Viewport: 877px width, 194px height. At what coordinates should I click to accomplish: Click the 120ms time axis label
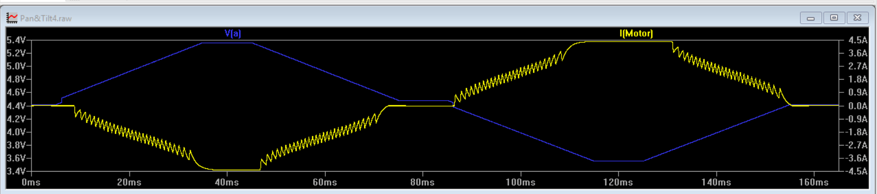(618, 182)
